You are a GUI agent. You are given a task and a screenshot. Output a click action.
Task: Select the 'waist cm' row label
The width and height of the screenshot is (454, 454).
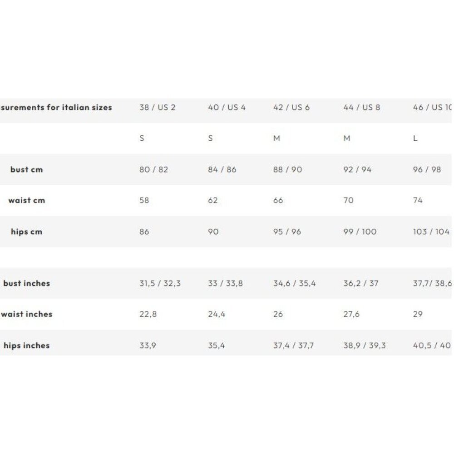tap(27, 200)
